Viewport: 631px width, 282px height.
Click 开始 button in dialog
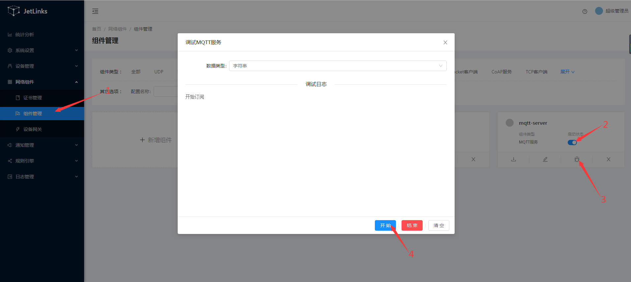tap(385, 225)
